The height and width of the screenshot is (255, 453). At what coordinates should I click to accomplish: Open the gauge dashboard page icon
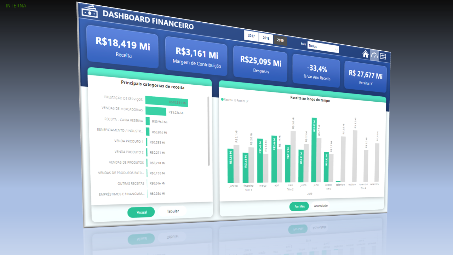(374, 55)
